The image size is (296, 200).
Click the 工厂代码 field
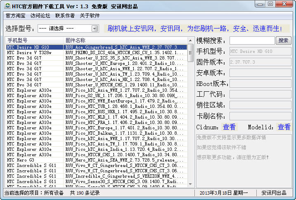[x=260, y=94]
